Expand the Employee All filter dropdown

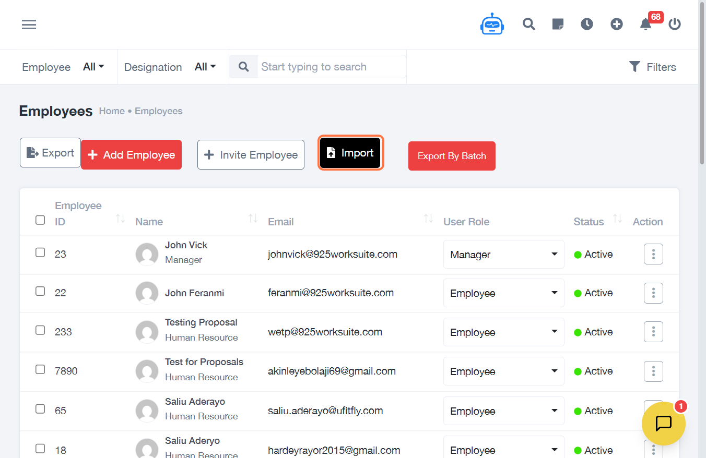[93, 67]
